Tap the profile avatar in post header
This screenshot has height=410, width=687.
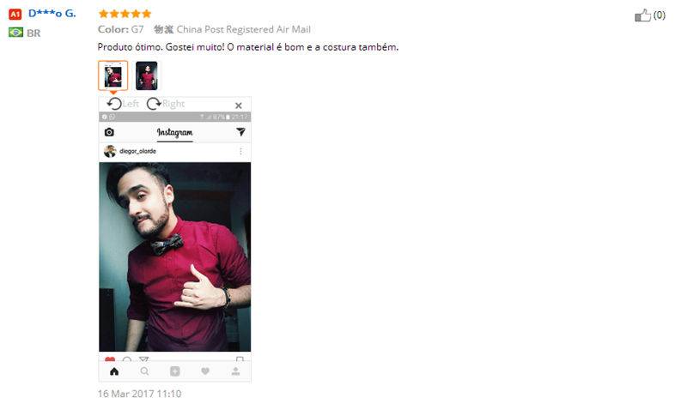tap(110, 151)
